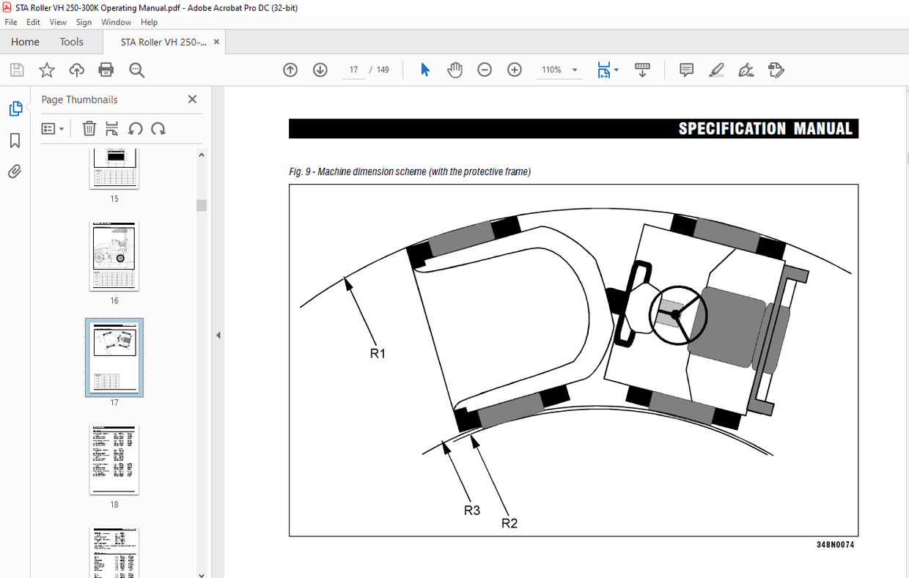
Task: Bookmark this file with the star icon
Action: pos(47,70)
